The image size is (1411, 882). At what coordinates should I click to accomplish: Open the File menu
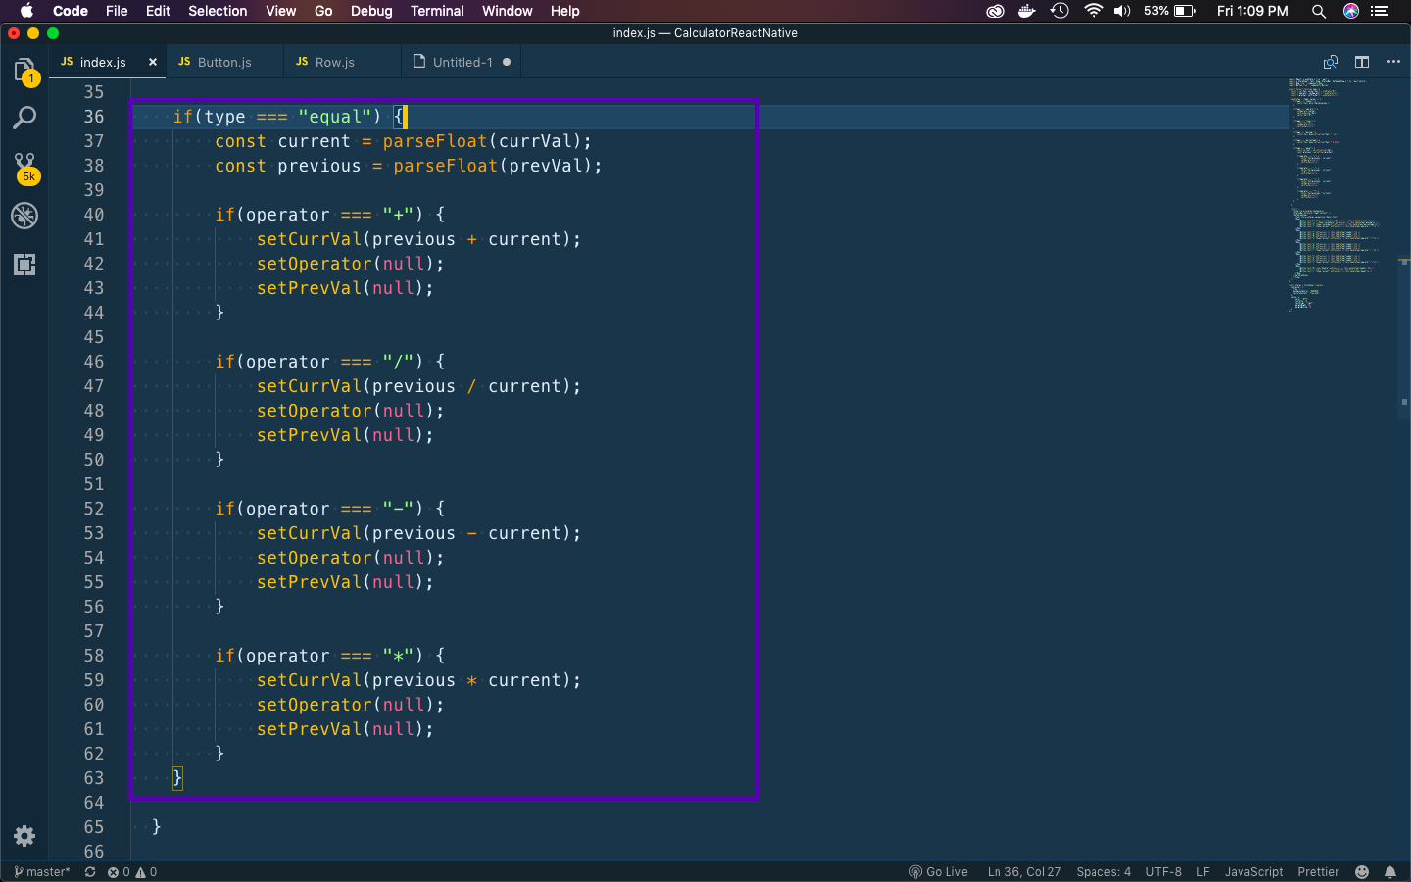pos(117,11)
